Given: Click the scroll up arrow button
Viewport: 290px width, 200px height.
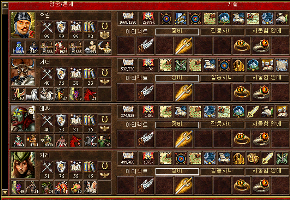Looking at the screenshot, I should pos(5,5).
